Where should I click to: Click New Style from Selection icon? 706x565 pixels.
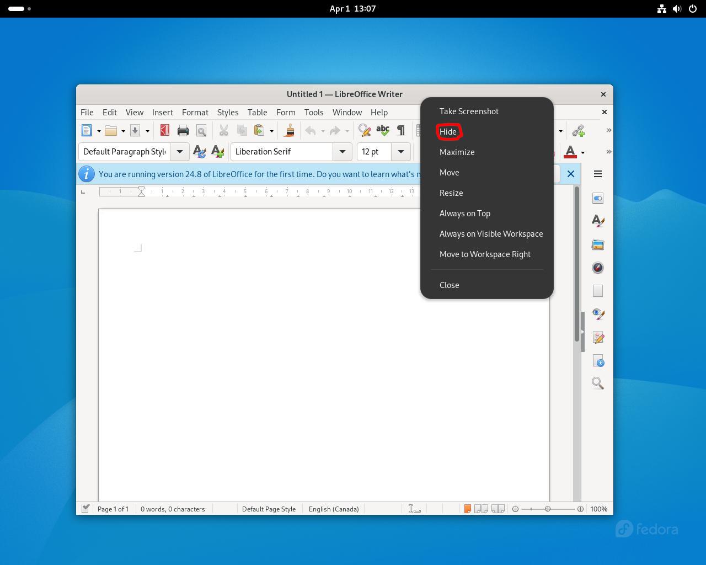218,152
